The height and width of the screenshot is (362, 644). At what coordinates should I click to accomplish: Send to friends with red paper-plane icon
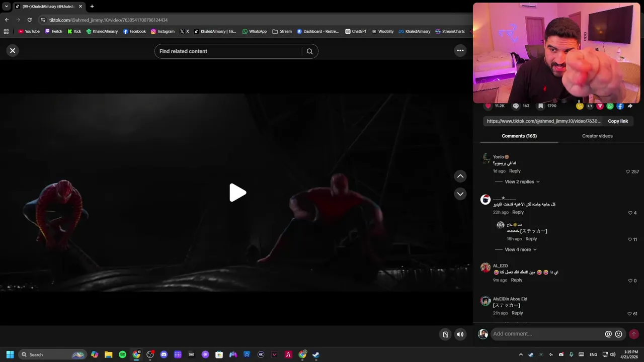600,106
